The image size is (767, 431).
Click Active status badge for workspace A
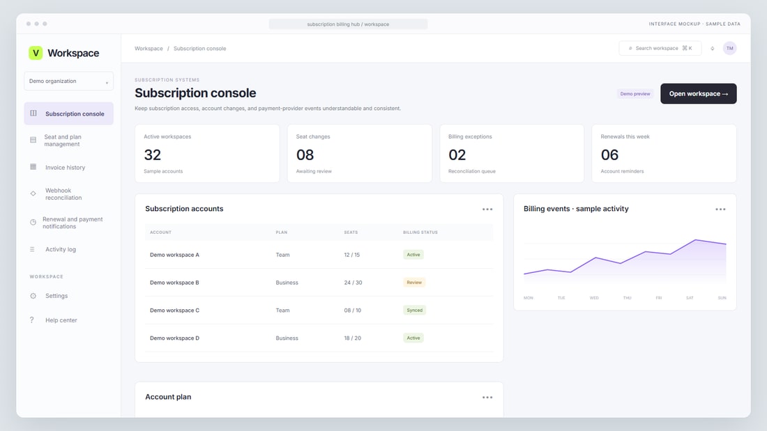[x=413, y=255]
